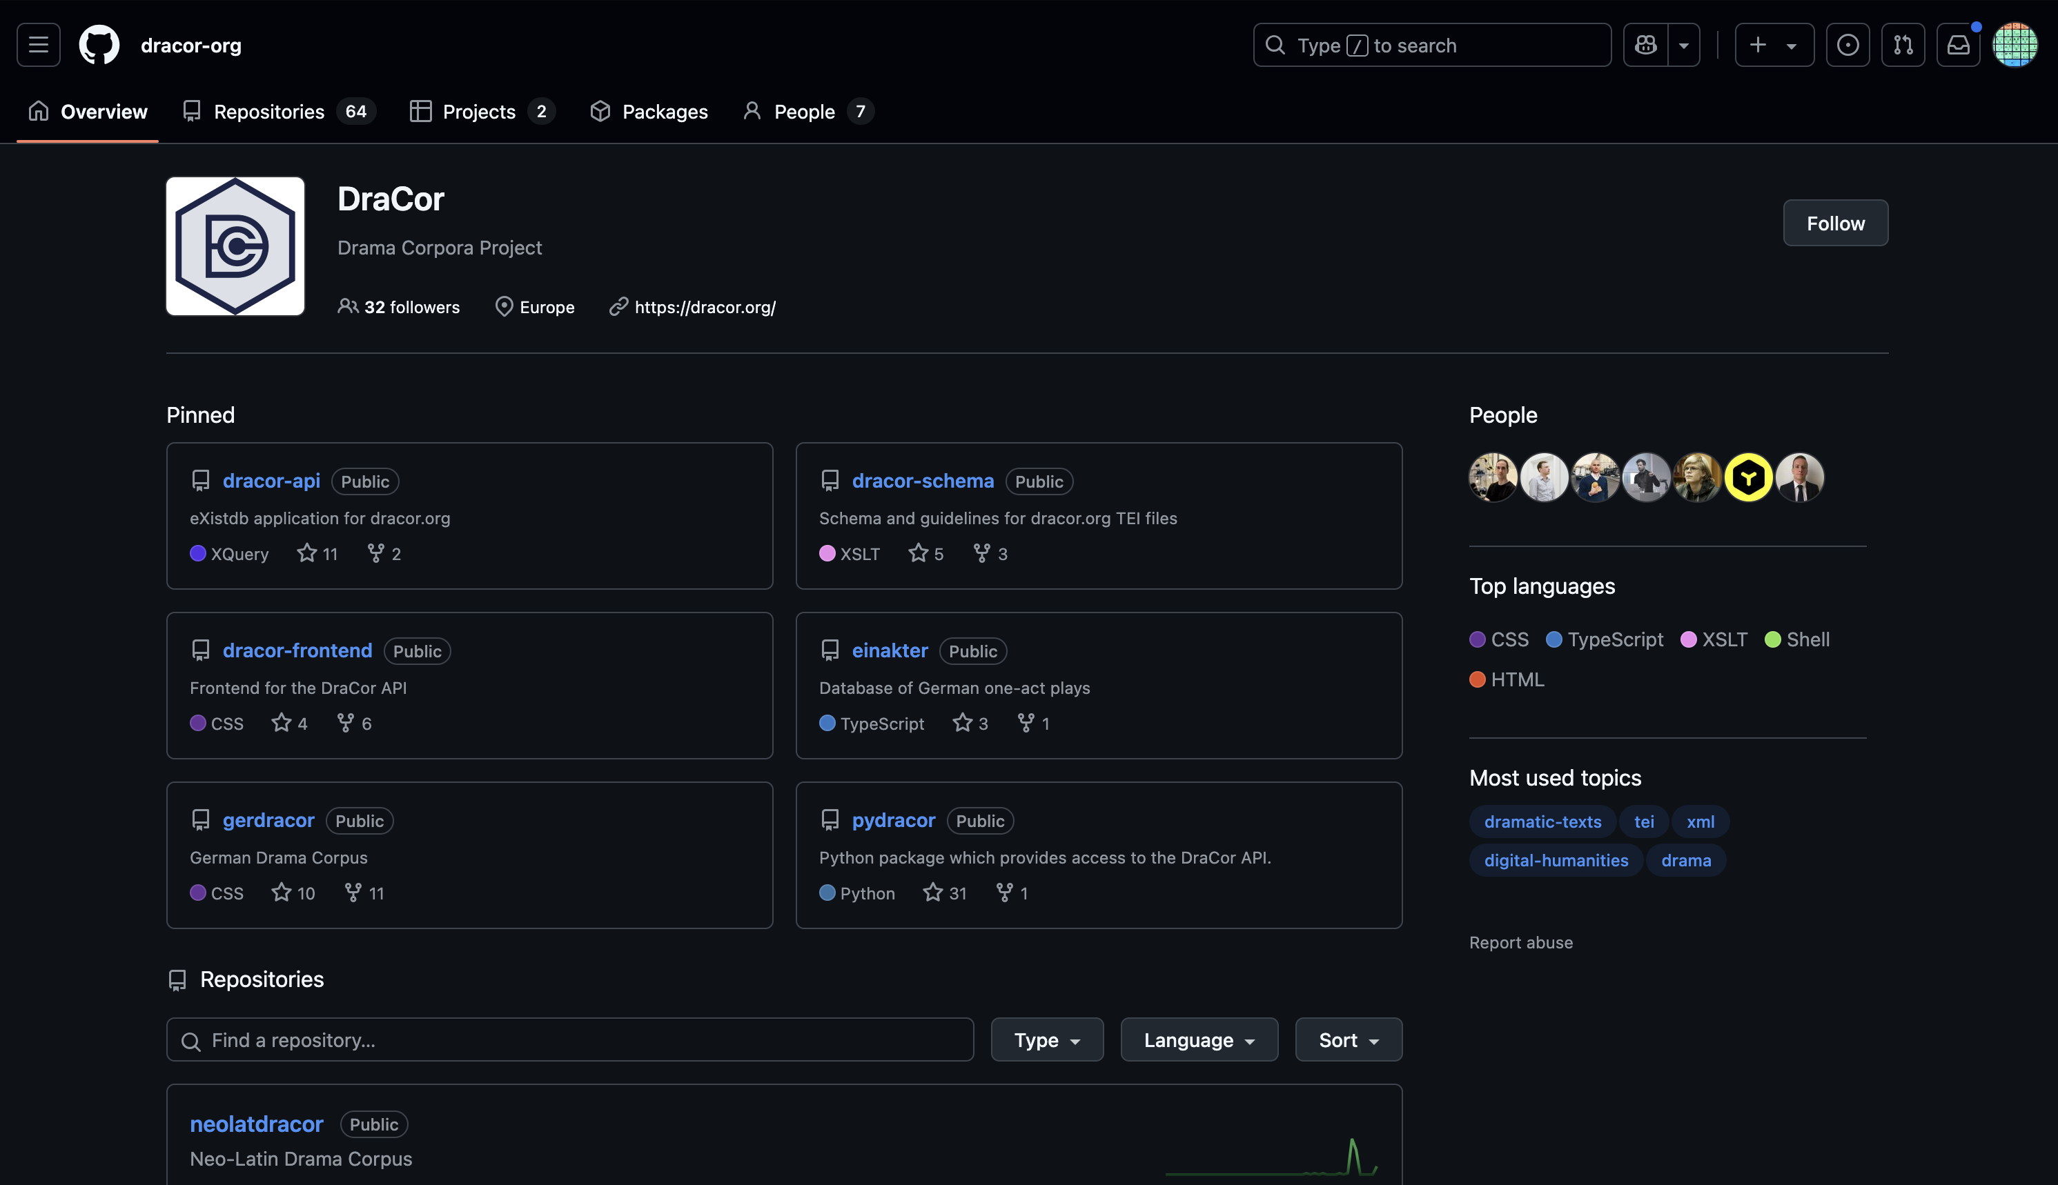2058x1185 pixels.
Task: Open the Language filter dropdown
Action: click(1199, 1040)
